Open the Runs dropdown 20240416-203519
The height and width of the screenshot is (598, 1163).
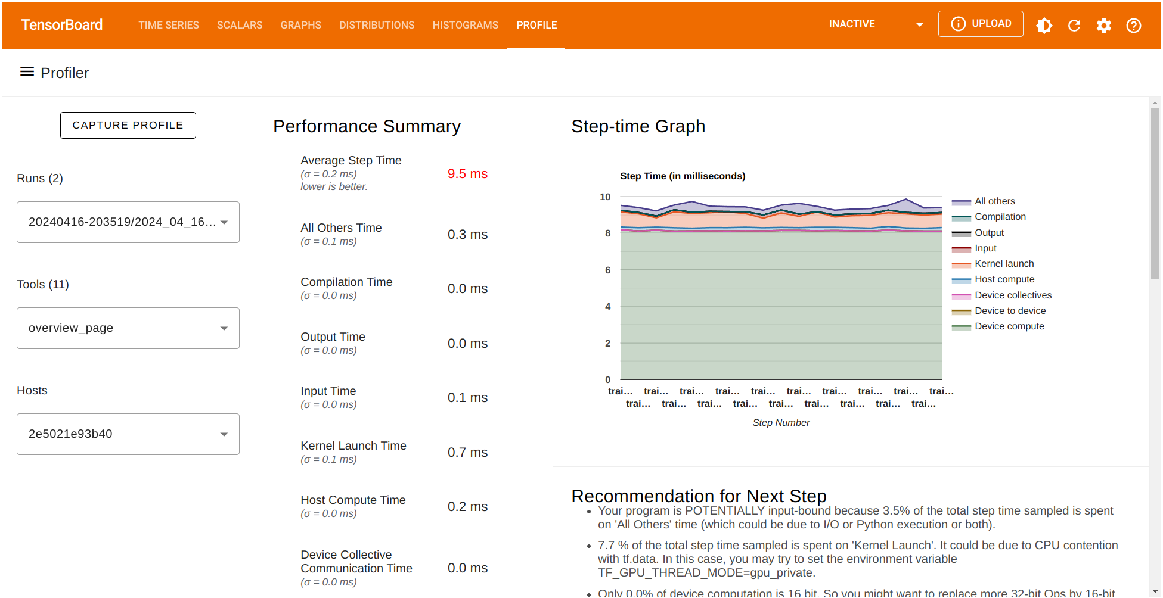coord(128,222)
